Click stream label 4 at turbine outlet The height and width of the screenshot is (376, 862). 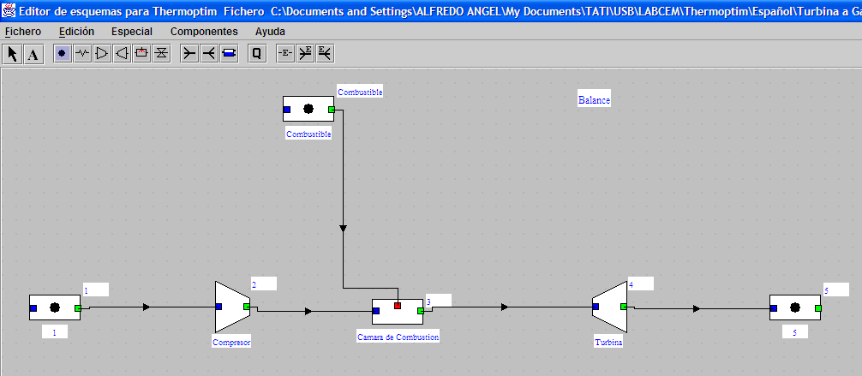(x=640, y=284)
